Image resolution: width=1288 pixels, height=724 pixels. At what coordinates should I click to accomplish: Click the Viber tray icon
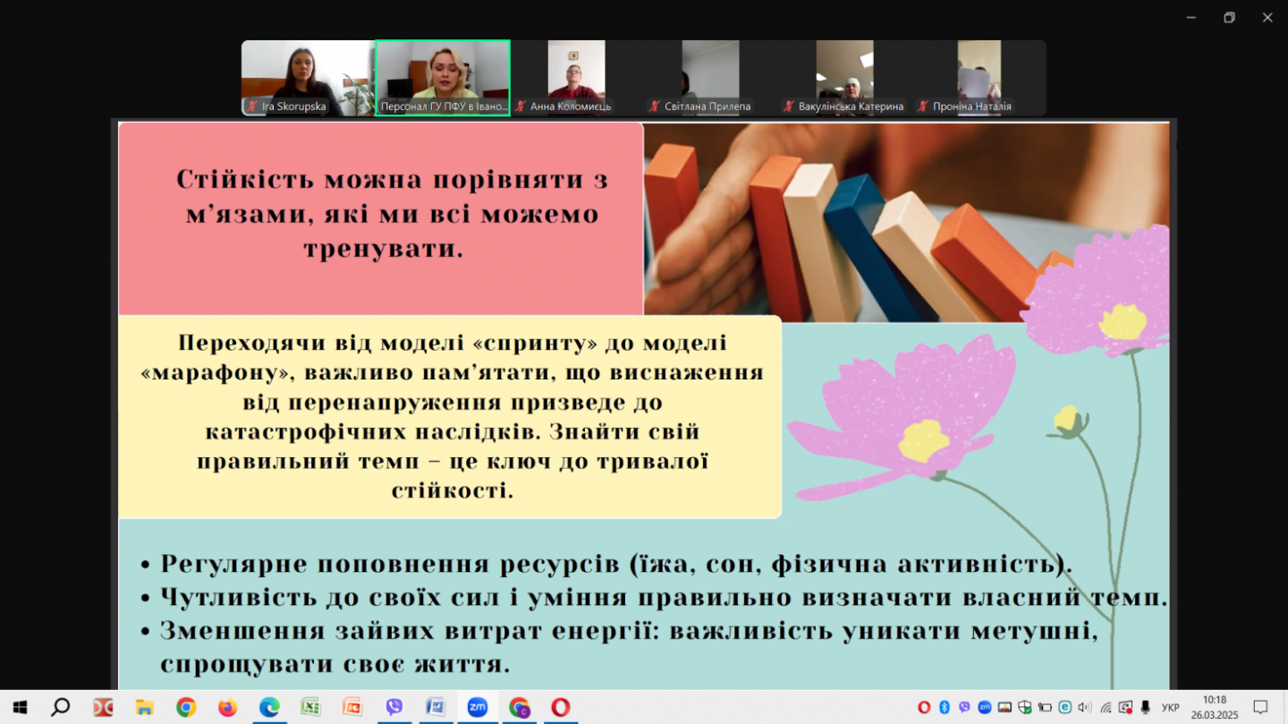[x=964, y=707]
